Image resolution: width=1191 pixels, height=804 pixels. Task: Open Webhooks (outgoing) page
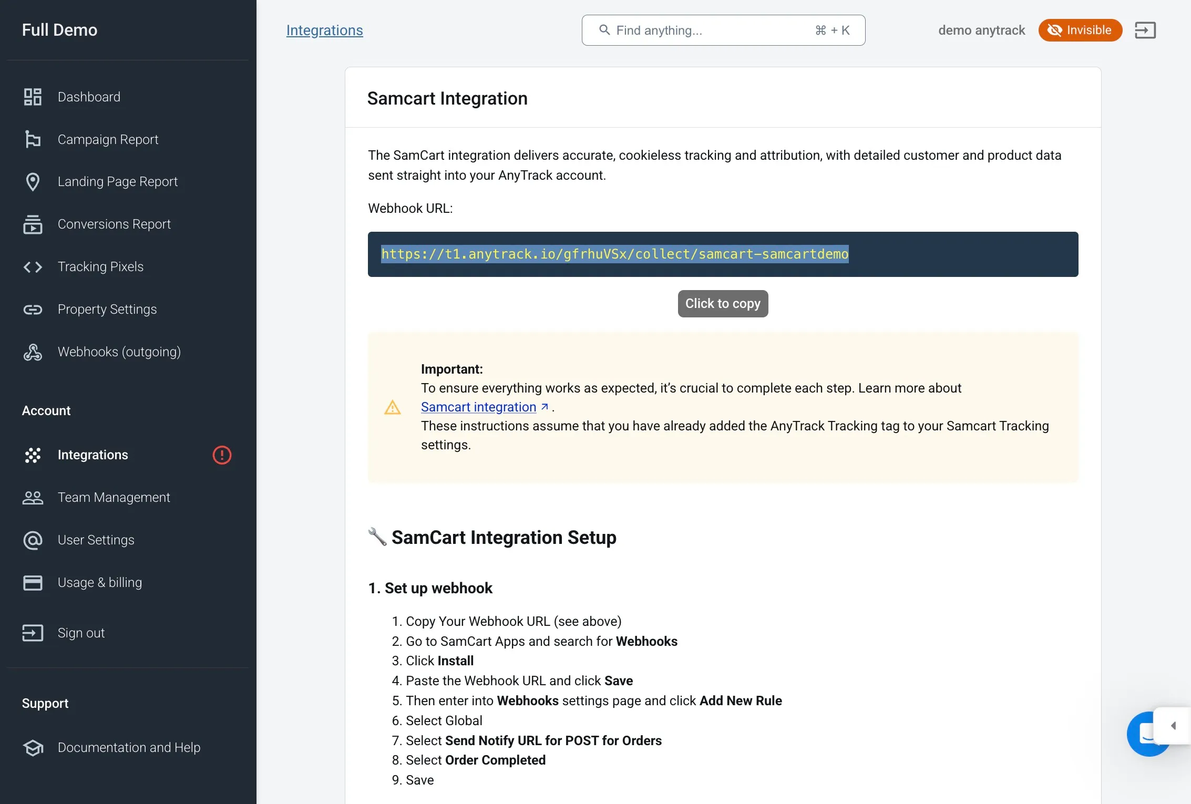coord(119,352)
